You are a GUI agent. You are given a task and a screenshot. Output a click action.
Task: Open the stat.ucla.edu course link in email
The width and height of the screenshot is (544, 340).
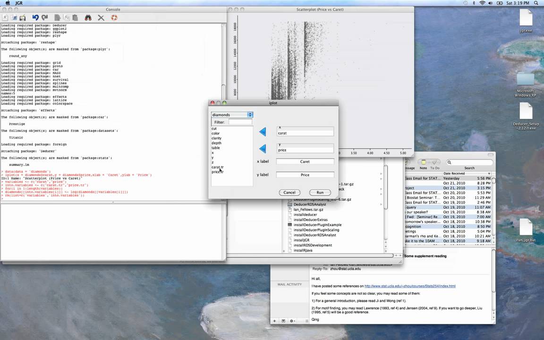click(x=410, y=286)
